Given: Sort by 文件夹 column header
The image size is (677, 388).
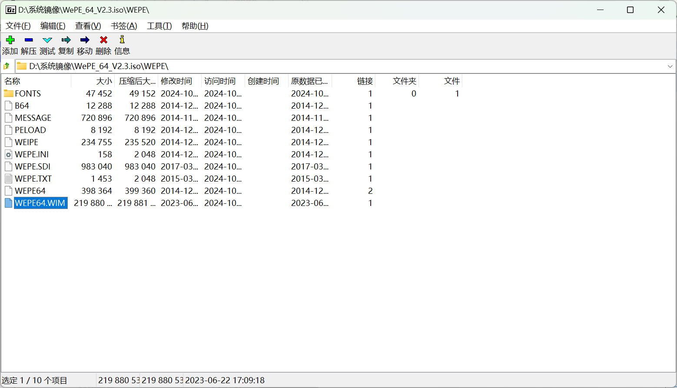Looking at the screenshot, I should pyautogui.click(x=397, y=81).
